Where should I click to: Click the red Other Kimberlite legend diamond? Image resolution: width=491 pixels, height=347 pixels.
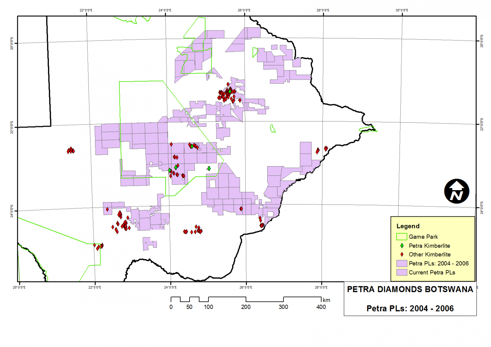coord(402,255)
